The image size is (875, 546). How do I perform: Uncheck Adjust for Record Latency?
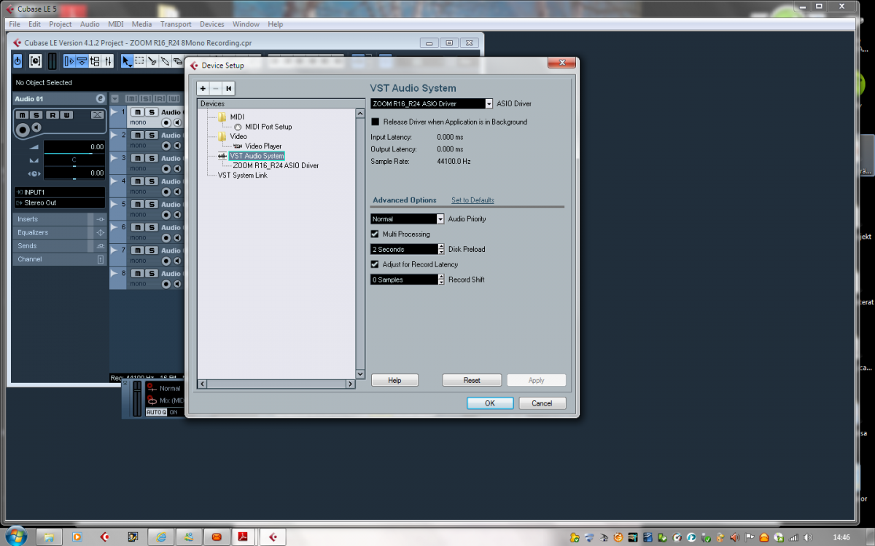click(x=376, y=264)
